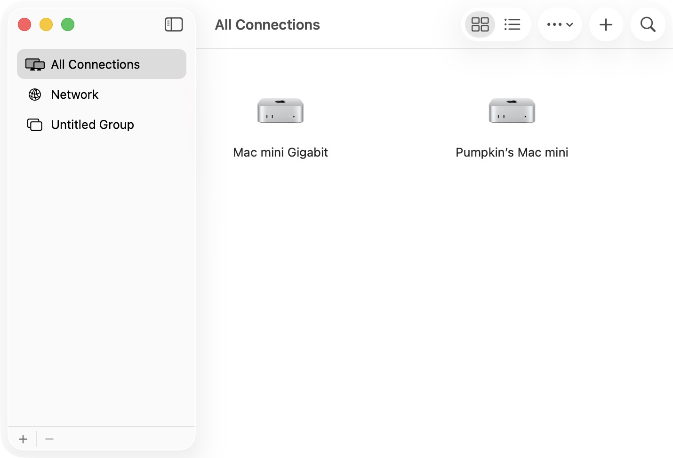
Task: Open the search for connections
Action: [x=648, y=24]
